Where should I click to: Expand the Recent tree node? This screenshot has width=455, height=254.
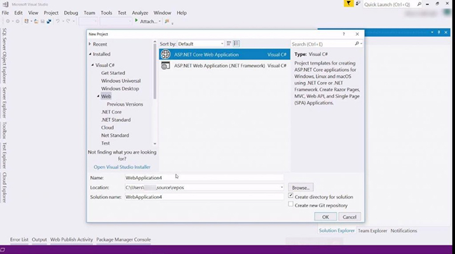pyautogui.click(x=90, y=44)
